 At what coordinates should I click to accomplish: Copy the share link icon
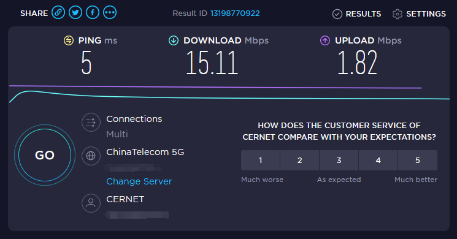(x=58, y=13)
